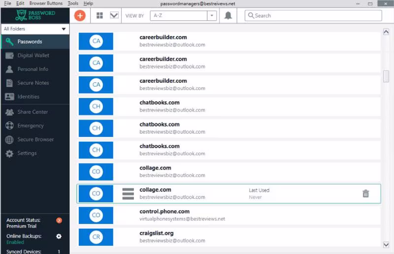
Task: Minimize the Password Boss window
Action: tap(358, 4)
